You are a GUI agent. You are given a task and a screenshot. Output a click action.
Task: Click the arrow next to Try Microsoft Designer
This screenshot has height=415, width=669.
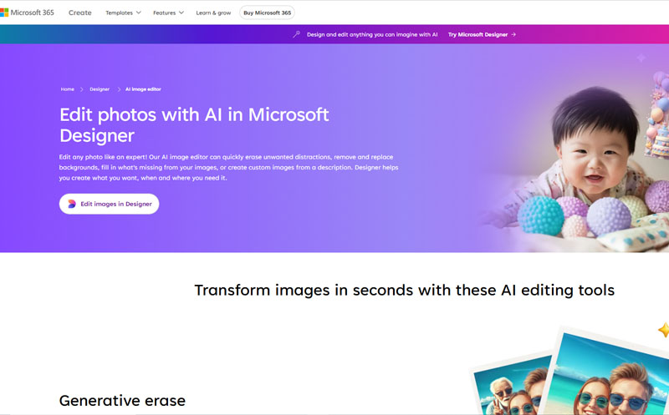513,34
